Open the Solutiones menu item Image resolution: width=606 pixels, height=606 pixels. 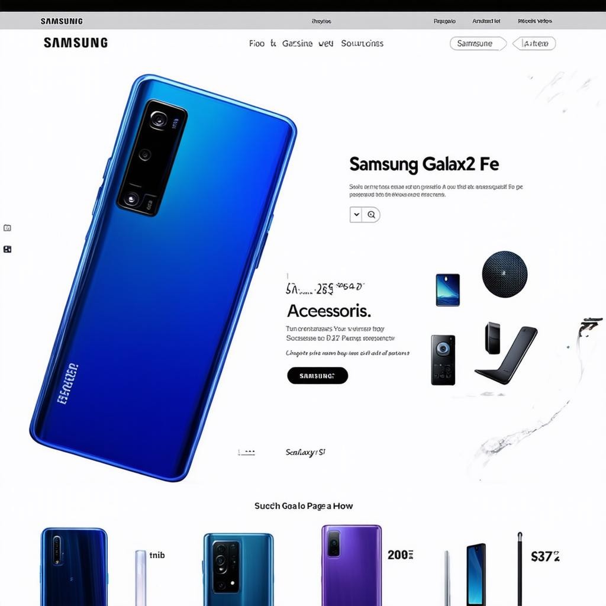[x=362, y=43]
